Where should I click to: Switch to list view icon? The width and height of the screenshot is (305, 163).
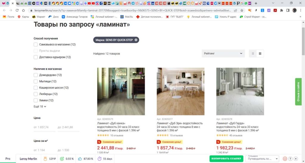pyautogui.click(x=253, y=54)
